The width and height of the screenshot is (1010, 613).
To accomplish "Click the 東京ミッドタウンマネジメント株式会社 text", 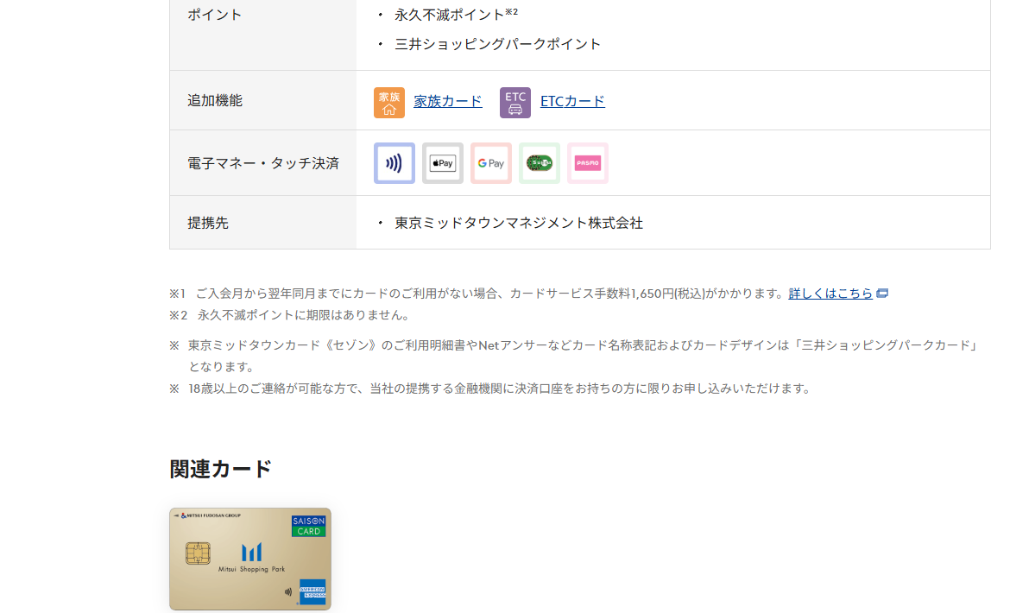I will tap(519, 223).
